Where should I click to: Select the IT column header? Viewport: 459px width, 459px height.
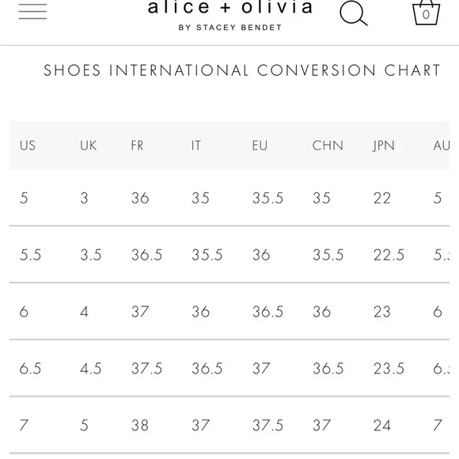click(x=196, y=146)
